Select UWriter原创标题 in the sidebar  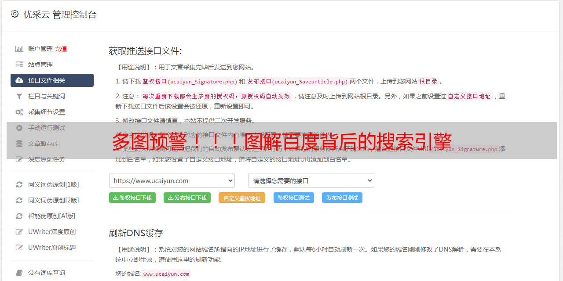52,248
